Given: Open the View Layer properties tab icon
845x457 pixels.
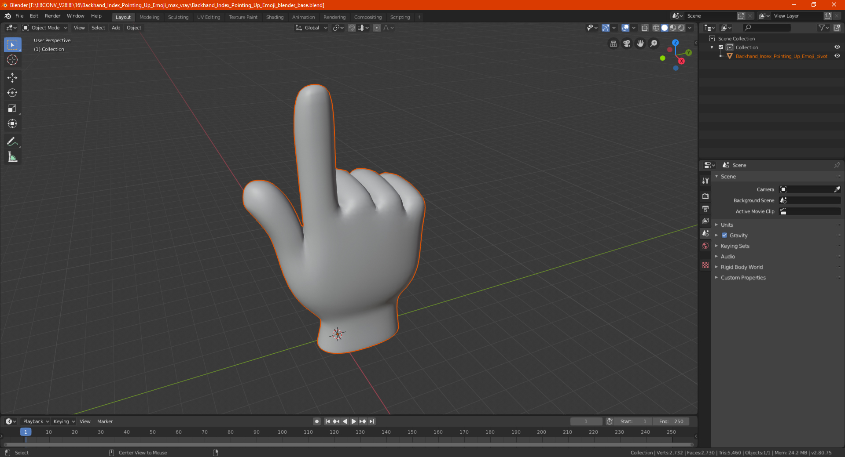Looking at the screenshot, I should pyautogui.click(x=705, y=221).
